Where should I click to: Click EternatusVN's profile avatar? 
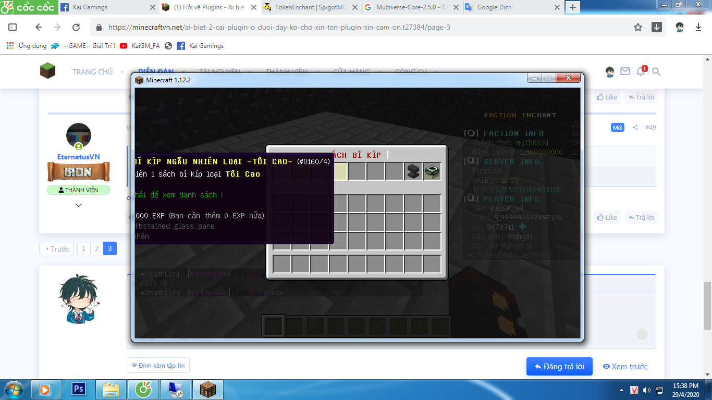coord(79,136)
